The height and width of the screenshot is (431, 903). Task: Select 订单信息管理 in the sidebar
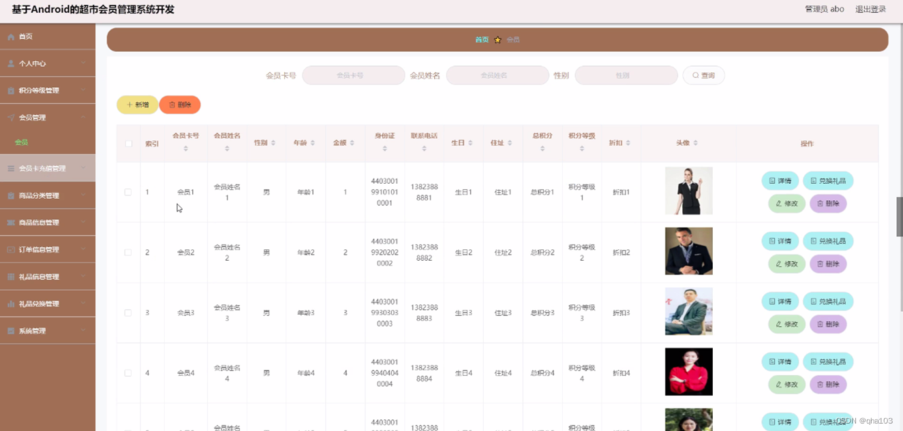tap(41, 249)
